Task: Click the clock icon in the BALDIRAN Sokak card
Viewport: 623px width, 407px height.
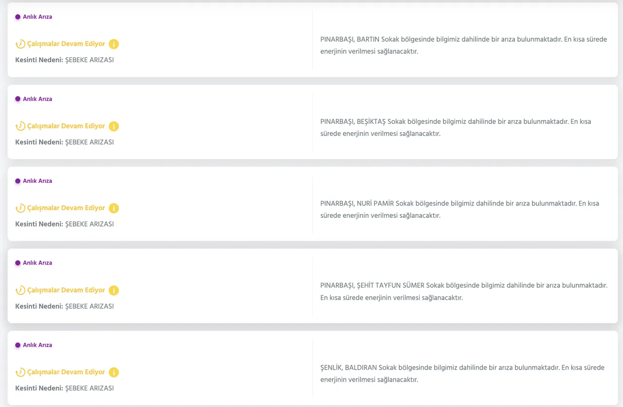Action: [20, 372]
